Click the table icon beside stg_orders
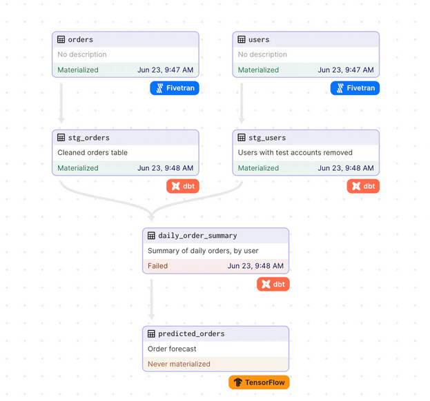 [61, 138]
